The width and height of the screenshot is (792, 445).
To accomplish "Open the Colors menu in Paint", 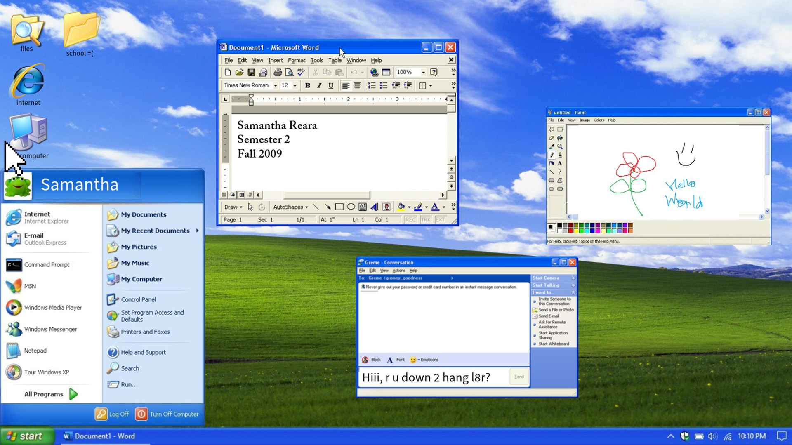I will pos(599,120).
